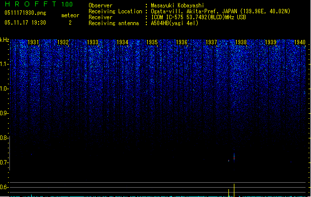The image size is (311, 197).
Task: Click the 1934 time marker
Action: pyautogui.click(x=123, y=42)
